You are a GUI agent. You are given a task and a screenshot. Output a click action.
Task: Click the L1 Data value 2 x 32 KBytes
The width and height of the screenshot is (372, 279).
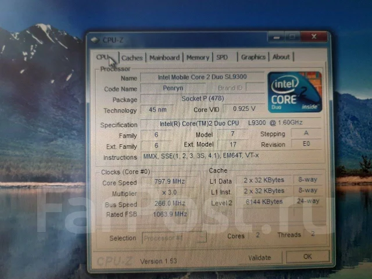tap(264, 180)
